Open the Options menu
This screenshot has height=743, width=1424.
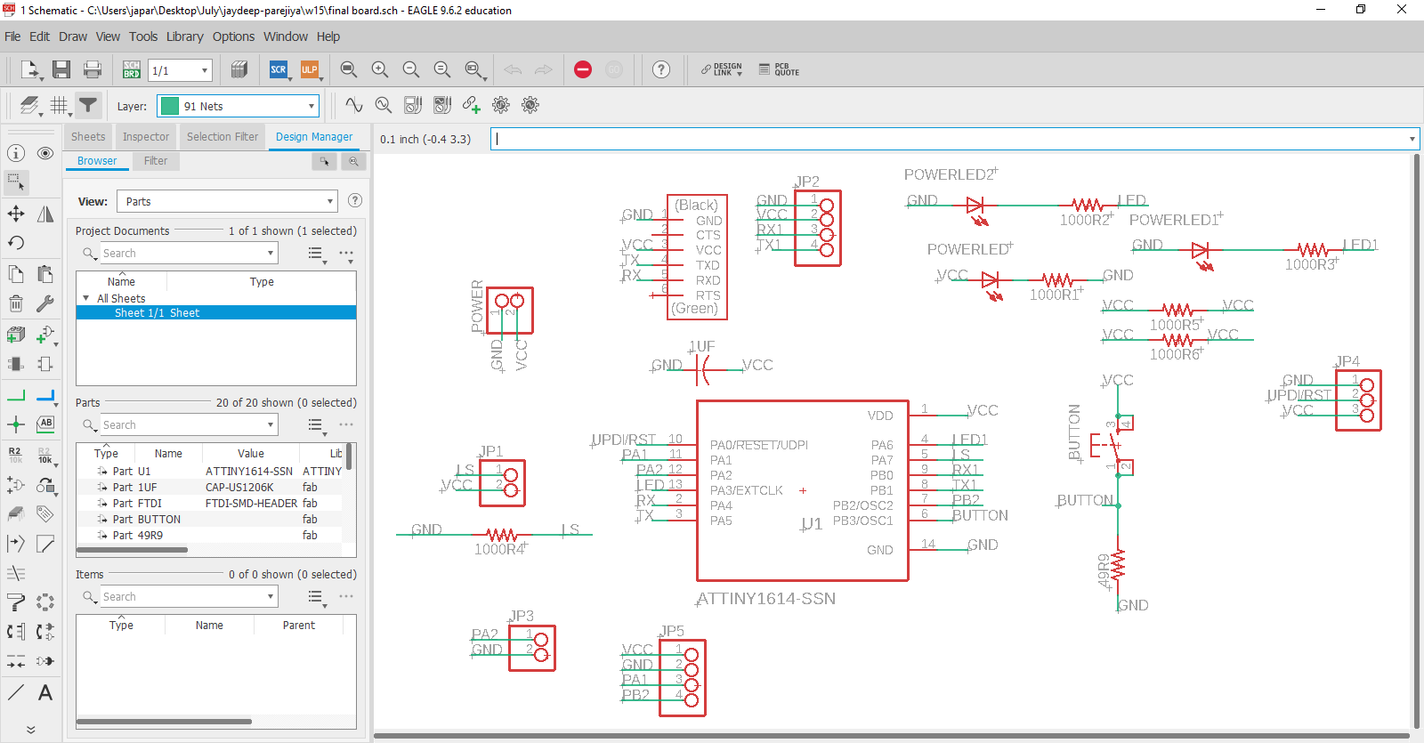pos(233,36)
